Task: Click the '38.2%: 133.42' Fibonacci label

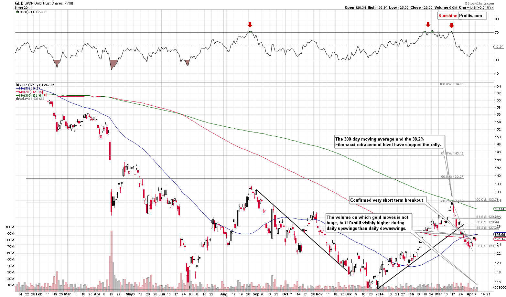Action: (x=453, y=201)
